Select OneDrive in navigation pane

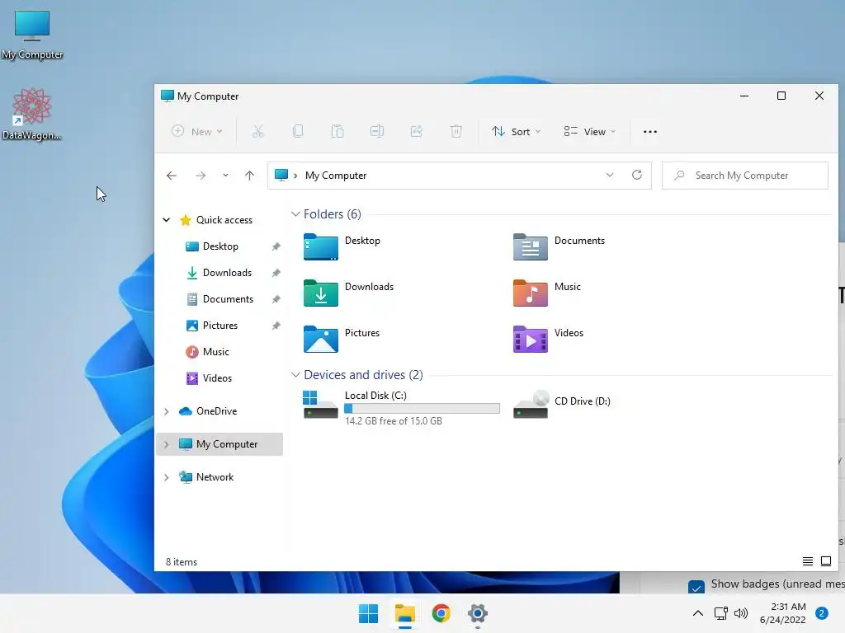216,411
